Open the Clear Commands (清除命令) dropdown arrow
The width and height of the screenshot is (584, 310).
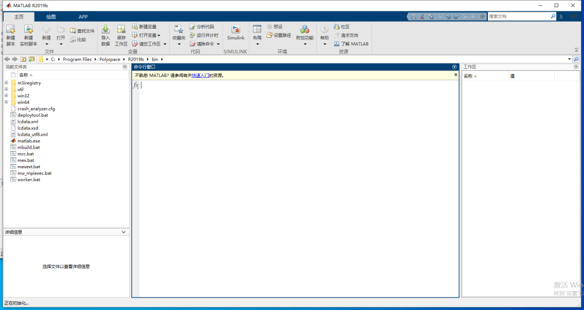[x=218, y=44]
